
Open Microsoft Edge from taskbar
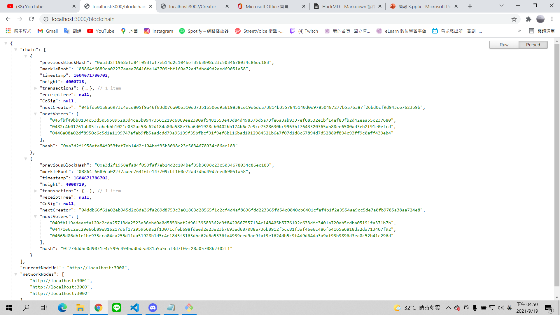(62, 307)
